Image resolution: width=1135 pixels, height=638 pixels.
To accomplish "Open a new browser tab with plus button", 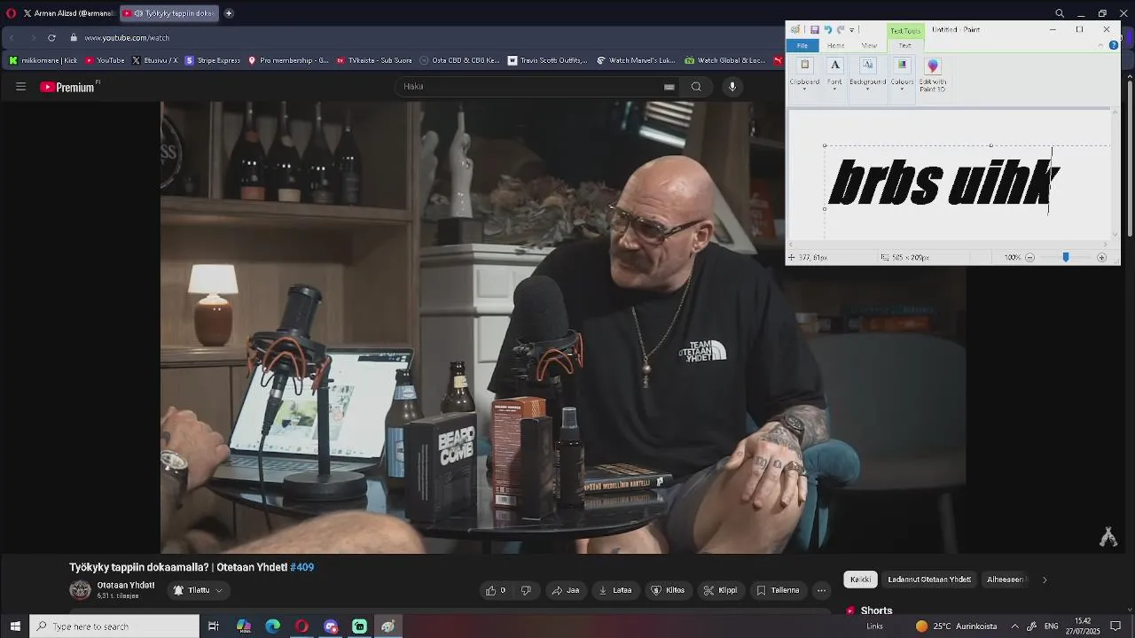I will pyautogui.click(x=229, y=13).
